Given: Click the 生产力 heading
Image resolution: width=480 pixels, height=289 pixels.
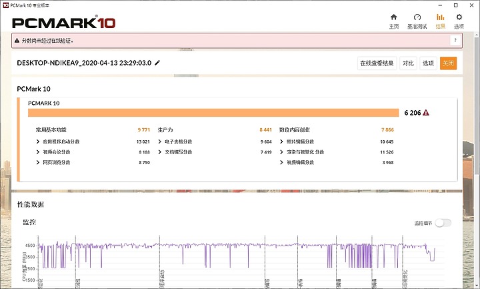Looking at the screenshot, I should coord(165,130).
